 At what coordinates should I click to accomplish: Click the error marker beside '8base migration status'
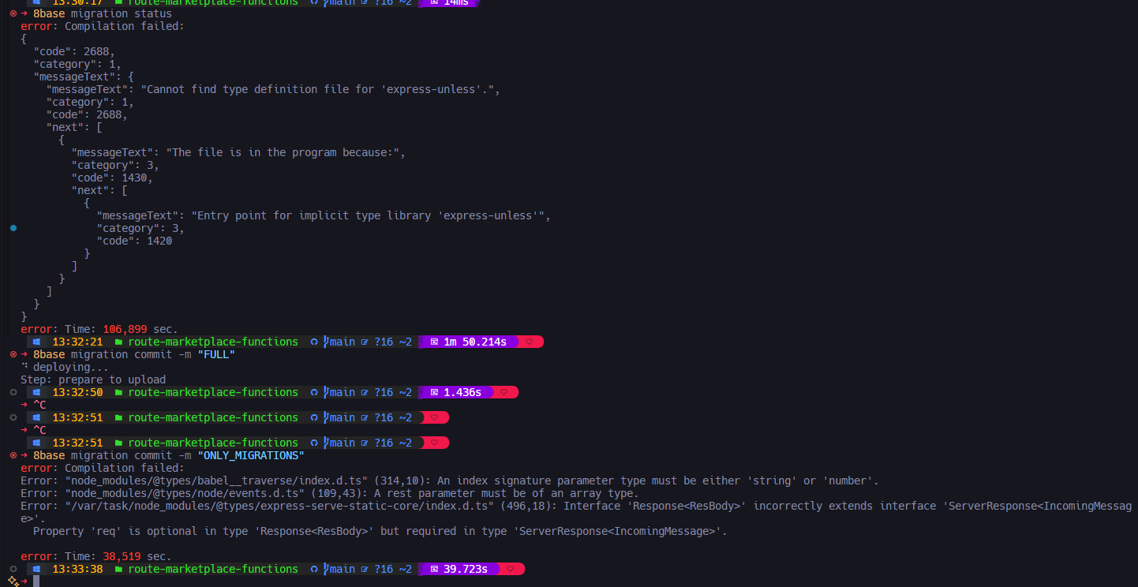tap(13, 13)
